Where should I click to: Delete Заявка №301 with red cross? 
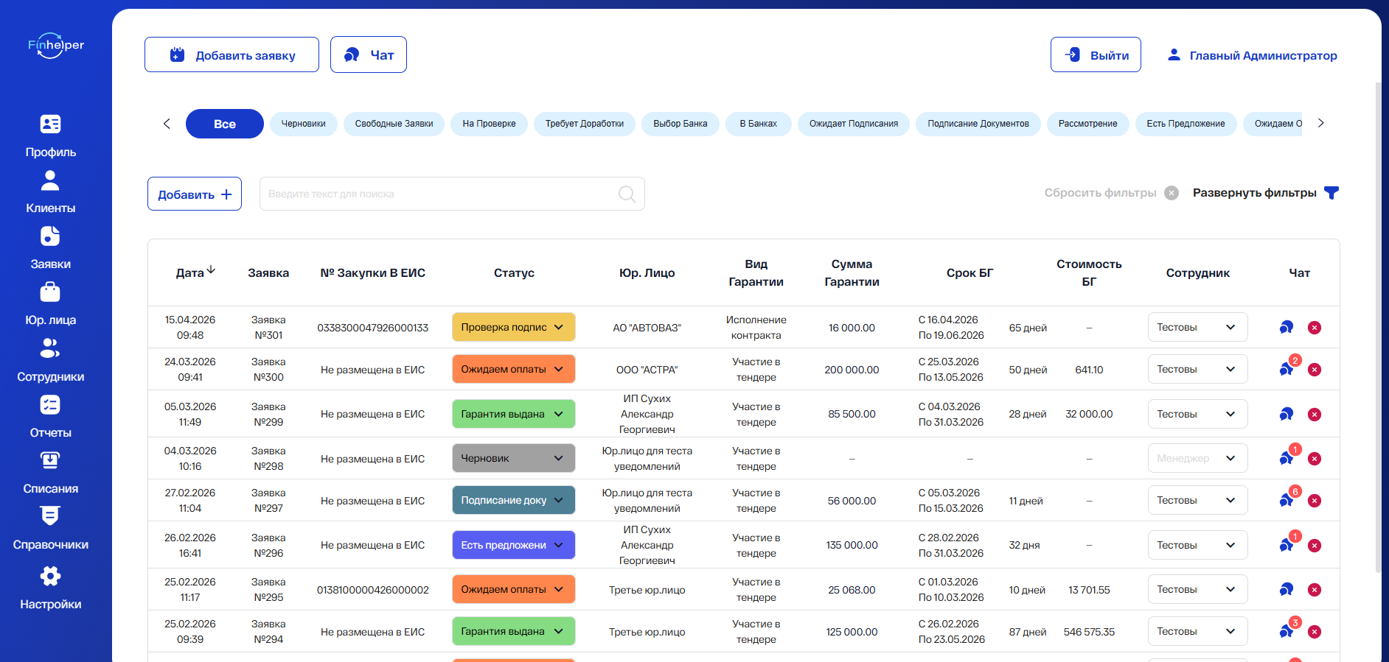tap(1315, 328)
